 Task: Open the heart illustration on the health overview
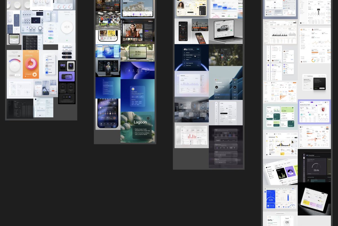[x=323, y=109]
